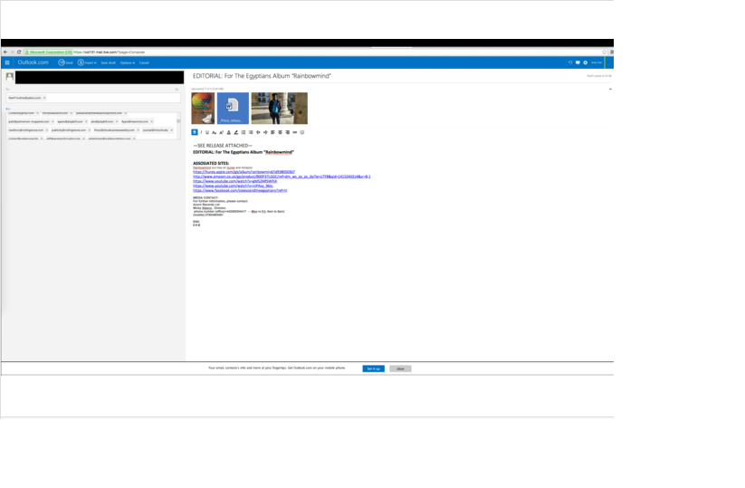Screen dimensions: 745x488
Task: Reload the page in the browser
Action: (19, 52)
